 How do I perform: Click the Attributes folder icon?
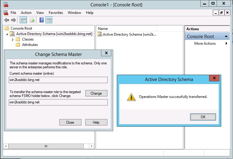18,44
